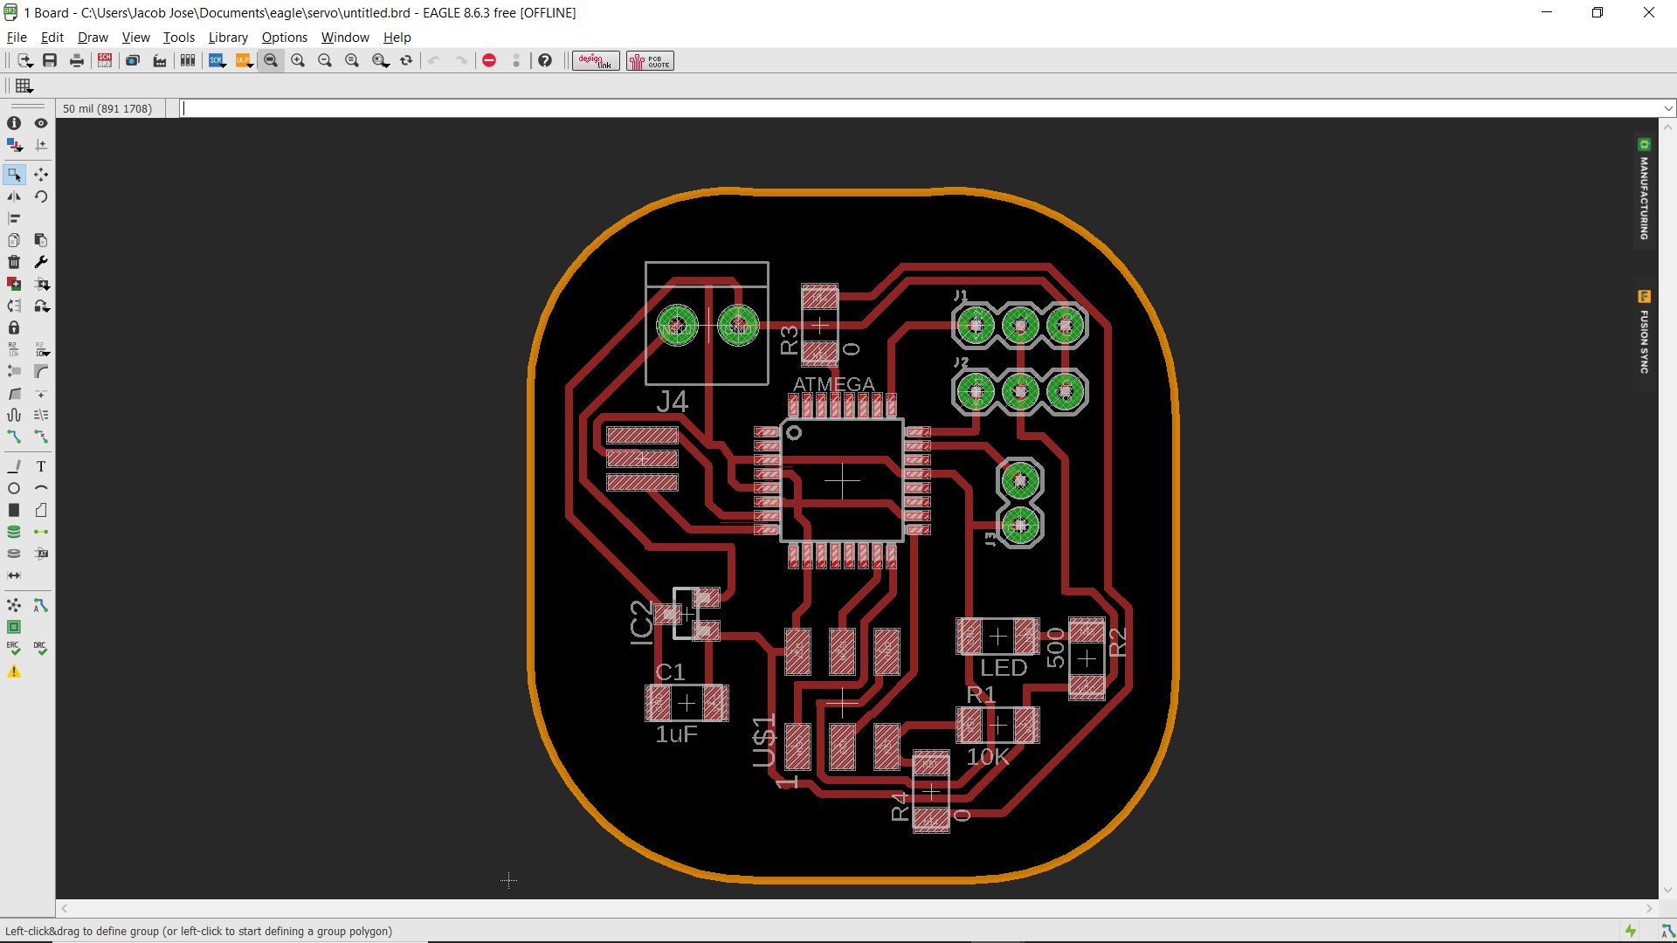Click the PCB Quote button
This screenshot has height=943, width=1677.
(x=650, y=60)
